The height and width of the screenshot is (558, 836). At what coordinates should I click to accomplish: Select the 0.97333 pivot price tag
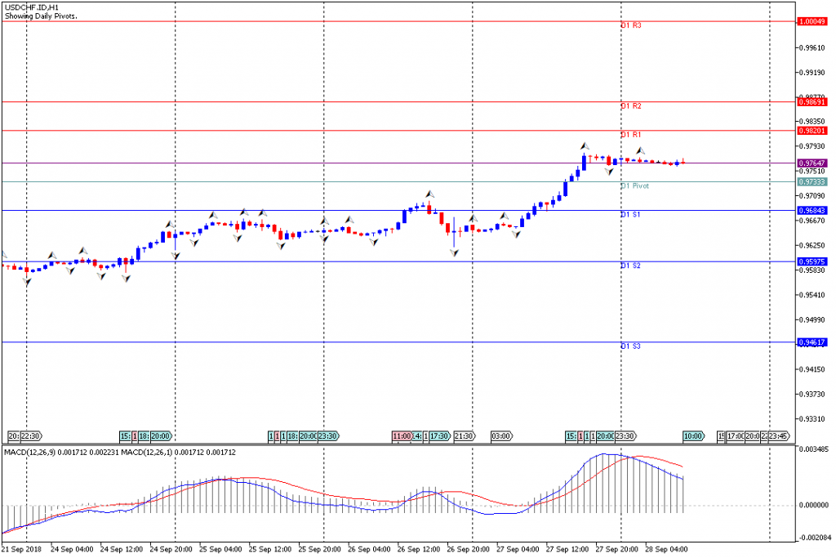tap(812, 181)
